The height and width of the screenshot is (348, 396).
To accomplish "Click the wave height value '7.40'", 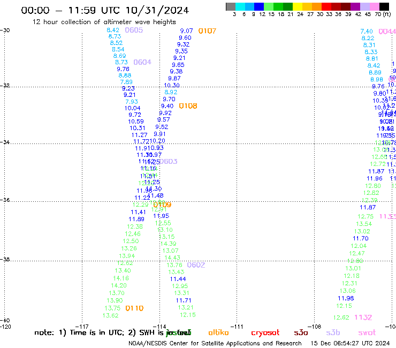I will [x=367, y=32].
